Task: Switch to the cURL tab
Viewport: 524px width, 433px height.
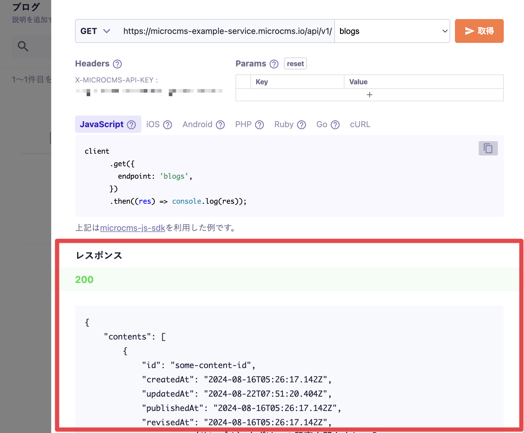Action: coord(360,124)
